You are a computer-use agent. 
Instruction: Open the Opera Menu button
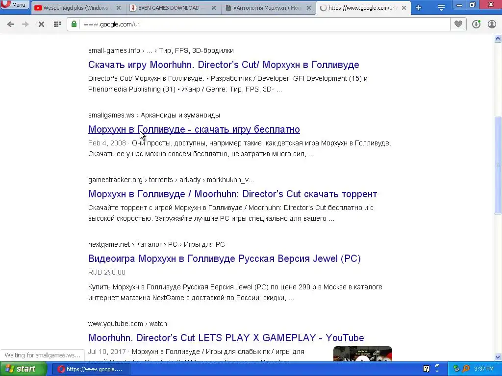point(15,4)
